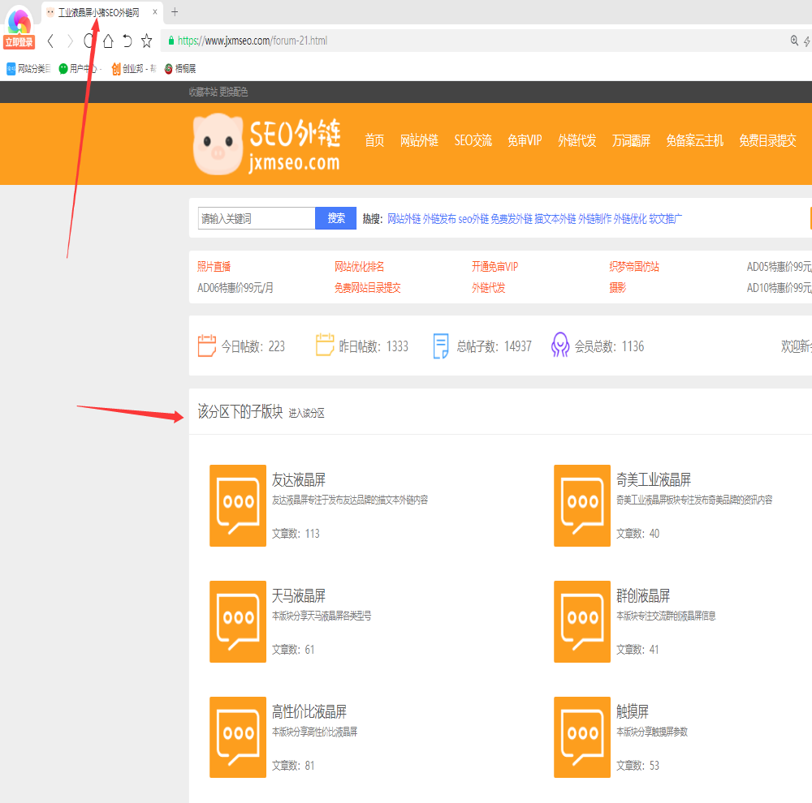
Task: Open the 梧桐展 bookmark
Action: pyautogui.click(x=180, y=68)
